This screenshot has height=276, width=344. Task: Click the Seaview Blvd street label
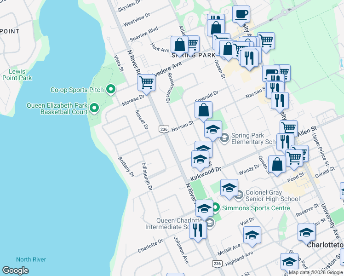tap(144, 34)
